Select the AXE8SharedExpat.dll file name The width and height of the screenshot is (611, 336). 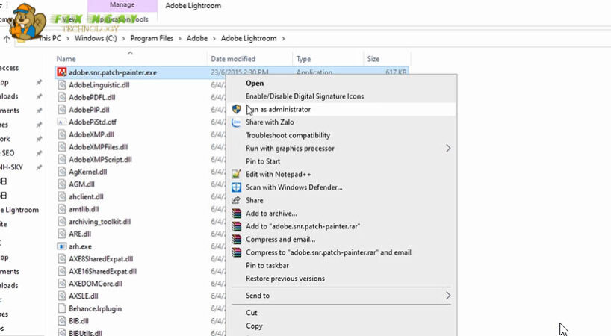101,259
